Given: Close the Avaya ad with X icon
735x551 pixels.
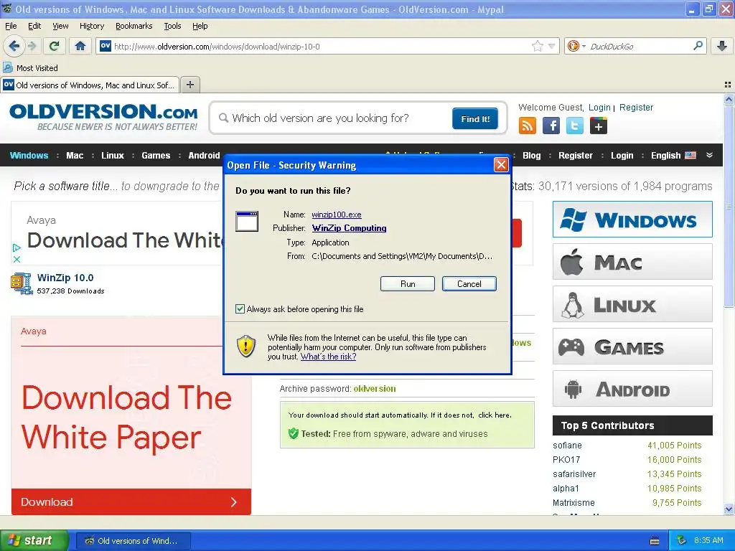Looking at the screenshot, I should [x=17, y=259].
